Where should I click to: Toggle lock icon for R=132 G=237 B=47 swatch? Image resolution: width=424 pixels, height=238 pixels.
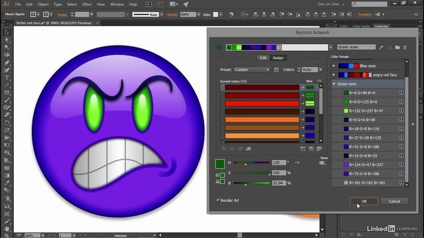click(x=401, y=110)
